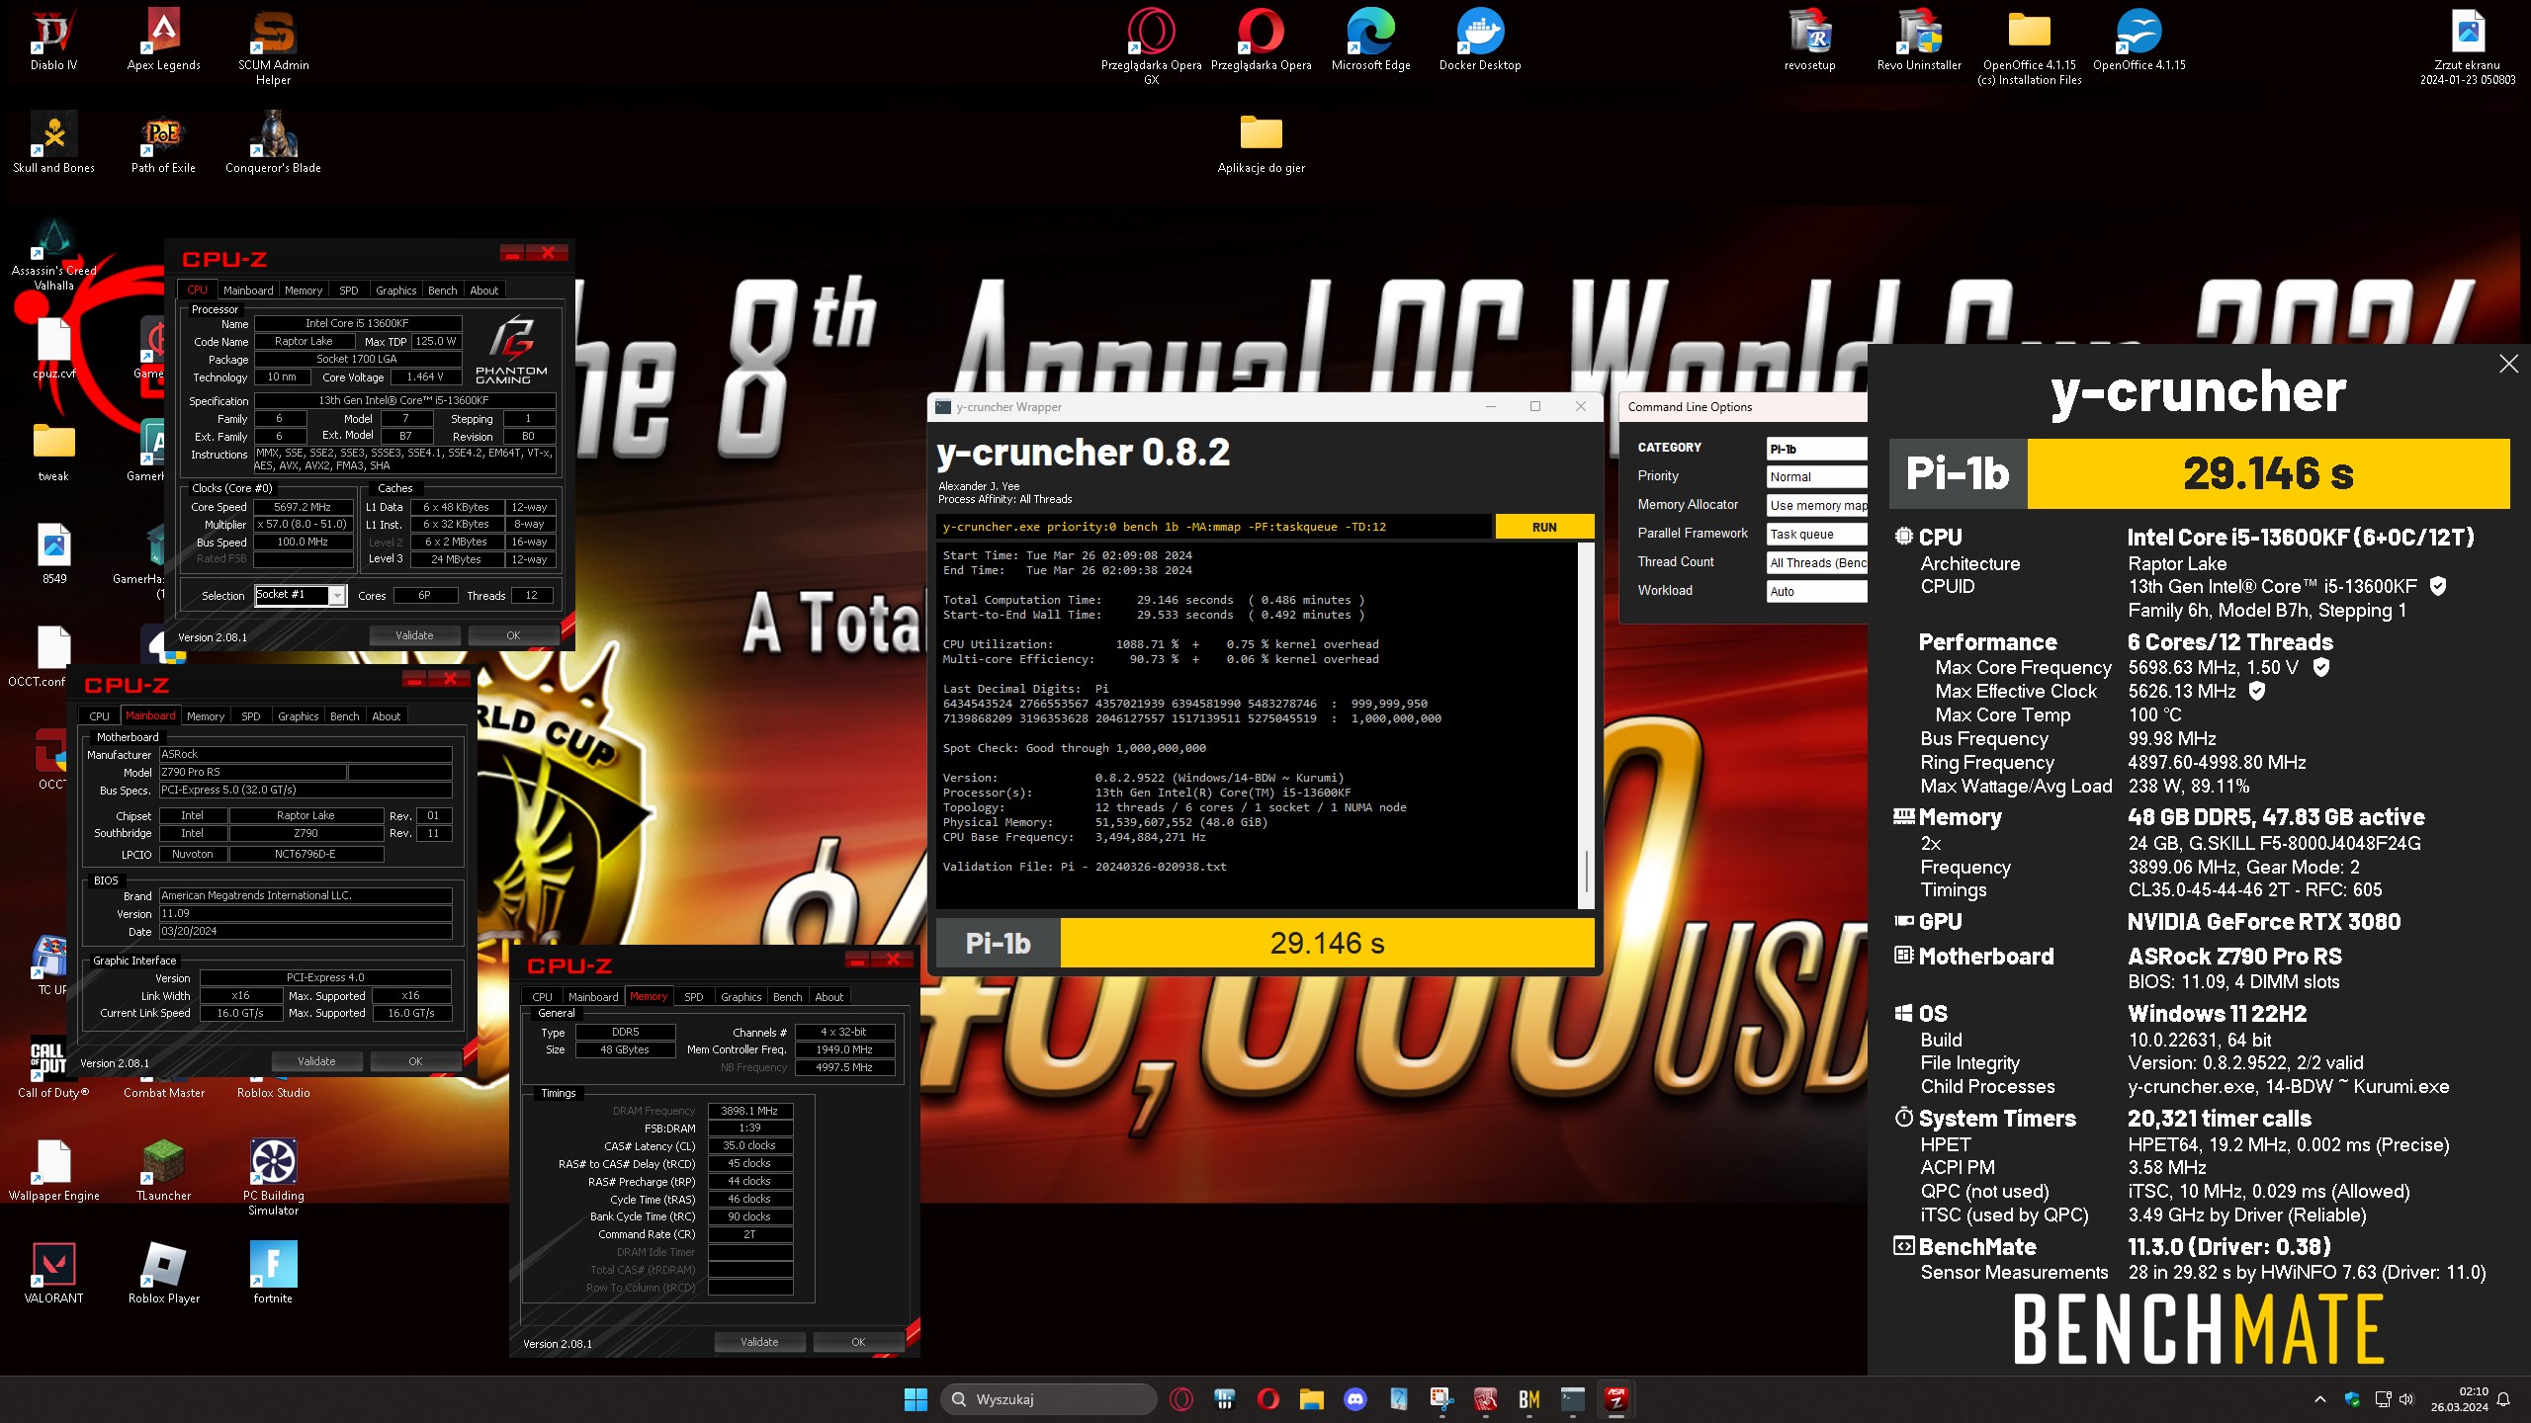Open BenchMate from the taskbar
2531x1423 pixels.
pos(1529,1399)
